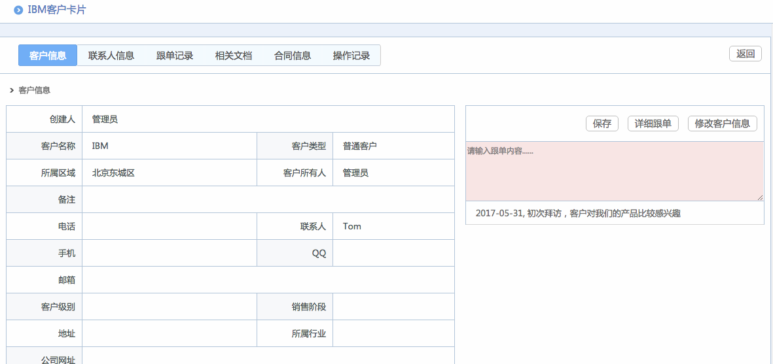The height and width of the screenshot is (364, 773).
Task: Select the 2017-05-31 follow-up record entry
Action: point(578,213)
